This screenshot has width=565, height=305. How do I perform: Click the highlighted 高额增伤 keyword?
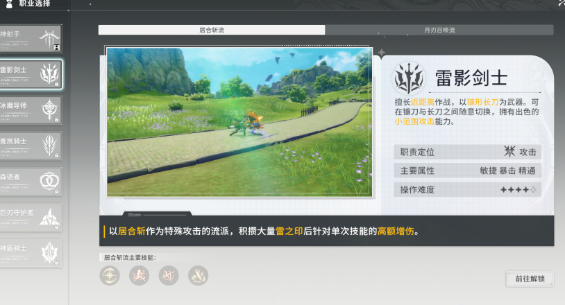tap(396, 232)
